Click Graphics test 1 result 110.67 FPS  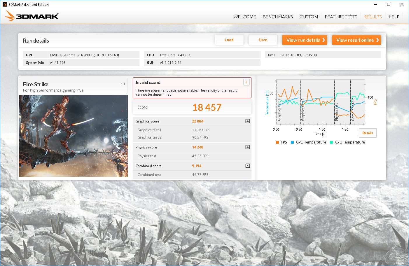[201, 130]
